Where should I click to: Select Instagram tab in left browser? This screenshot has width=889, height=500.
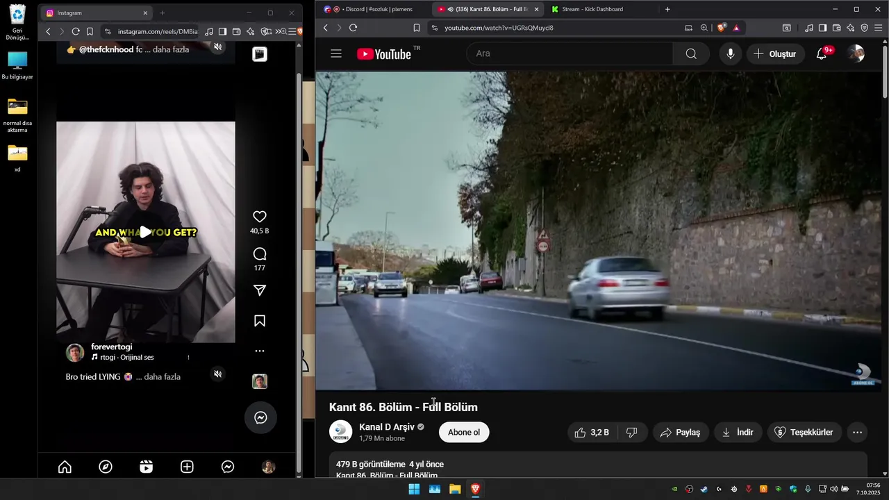coord(96,12)
